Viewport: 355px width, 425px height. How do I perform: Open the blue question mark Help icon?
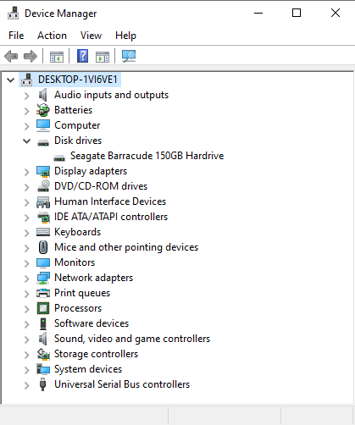83,56
